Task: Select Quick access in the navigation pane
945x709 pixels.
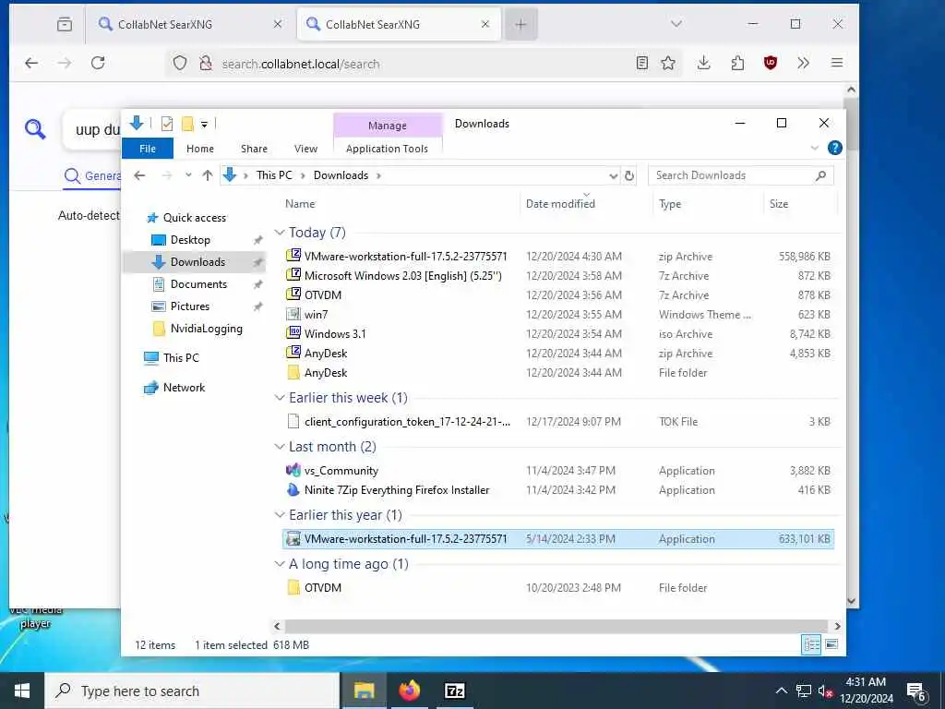Action: coord(194,218)
